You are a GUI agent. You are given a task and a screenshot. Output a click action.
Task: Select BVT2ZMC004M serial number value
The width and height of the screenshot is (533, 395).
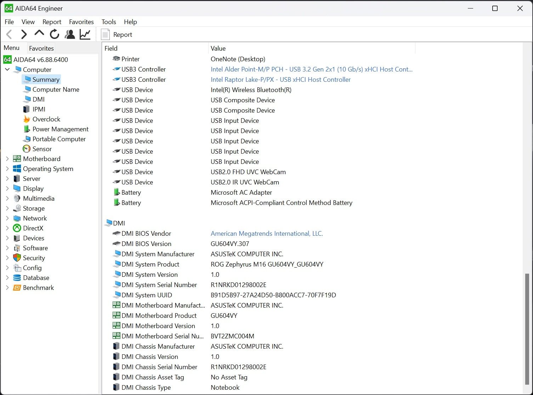(232, 336)
